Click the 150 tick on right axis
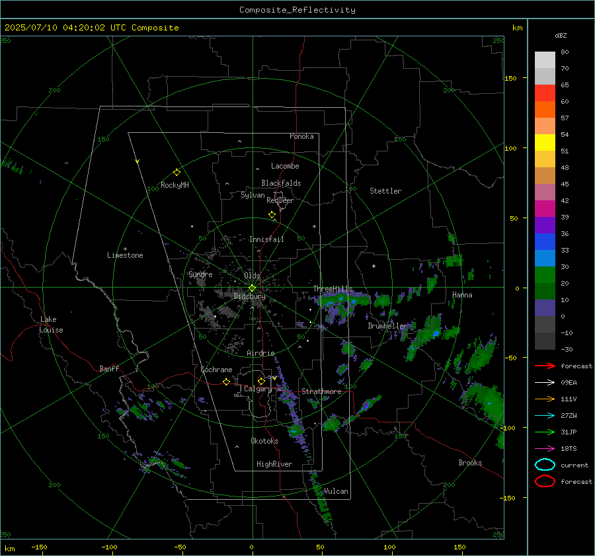The width and height of the screenshot is (595, 556). pyautogui.click(x=510, y=78)
